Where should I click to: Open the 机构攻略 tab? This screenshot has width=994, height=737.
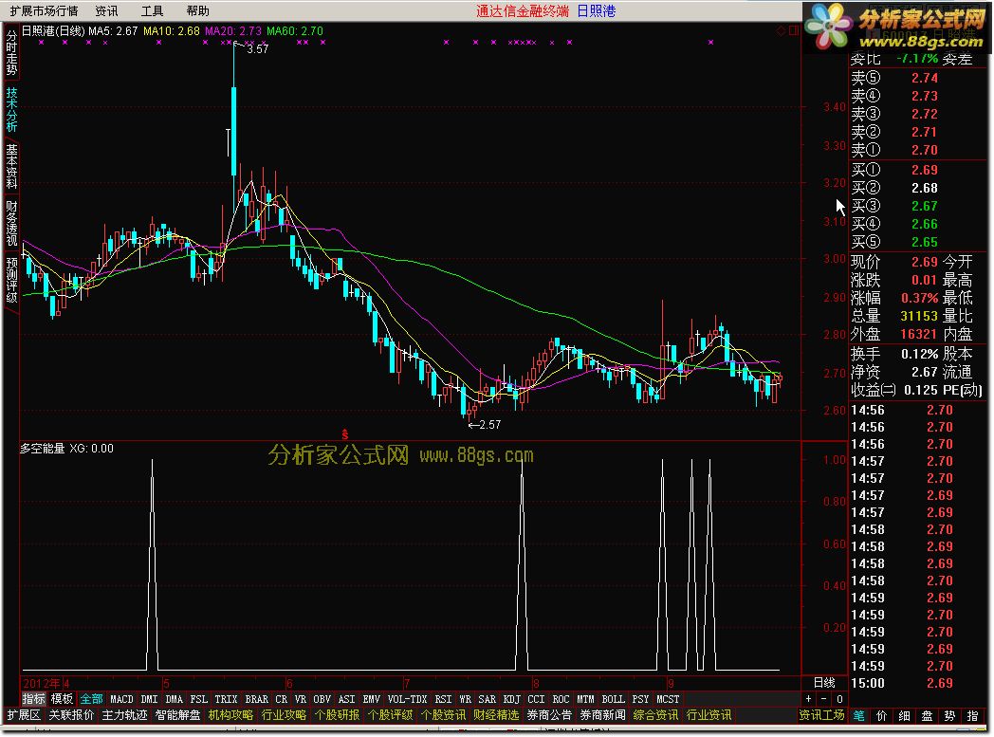[x=230, y=715]
